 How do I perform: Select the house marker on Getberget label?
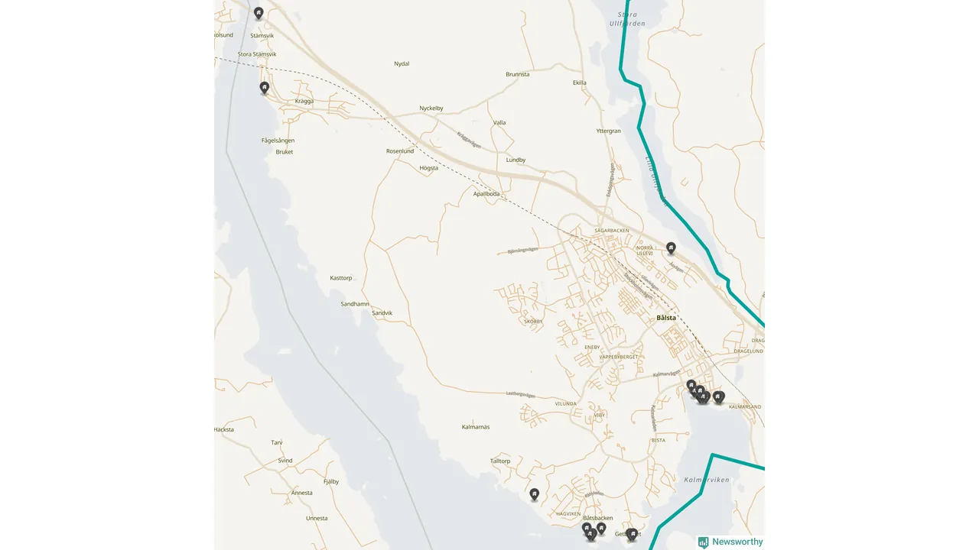coord(633,534)
